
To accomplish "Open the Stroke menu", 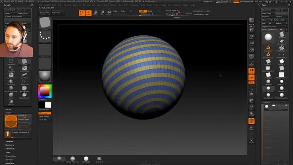I will [156, 5].
